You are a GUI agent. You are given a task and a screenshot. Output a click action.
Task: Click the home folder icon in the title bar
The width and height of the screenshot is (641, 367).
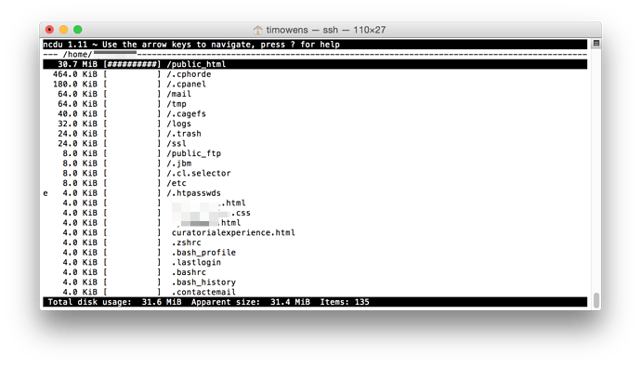coord(257,30)
